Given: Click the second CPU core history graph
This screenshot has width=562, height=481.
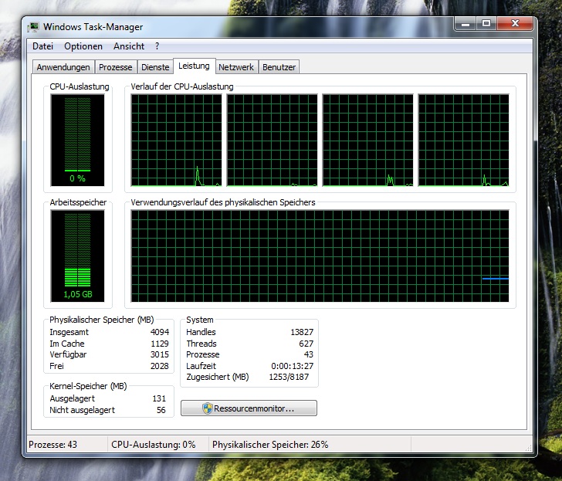Looking at the screenshot, I should point(272,141).
